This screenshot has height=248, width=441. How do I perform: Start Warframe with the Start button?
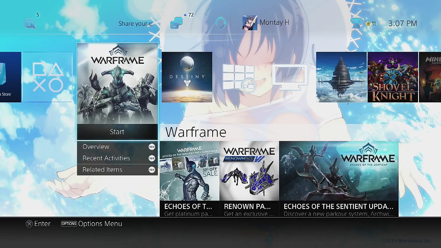pos(117,132)
